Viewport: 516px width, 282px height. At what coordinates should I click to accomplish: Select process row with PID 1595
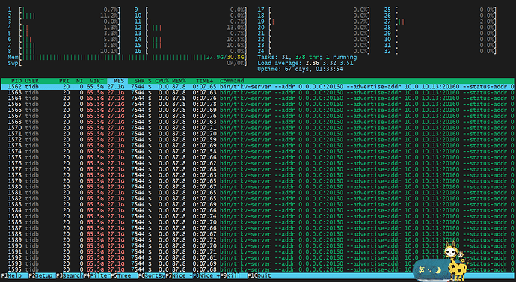click(258, 269)
